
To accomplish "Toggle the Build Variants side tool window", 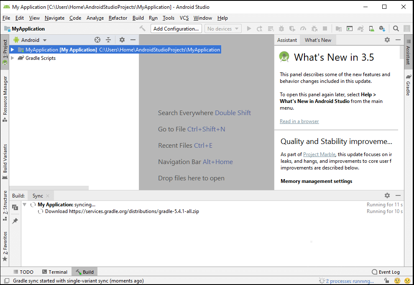I will 5,162.
